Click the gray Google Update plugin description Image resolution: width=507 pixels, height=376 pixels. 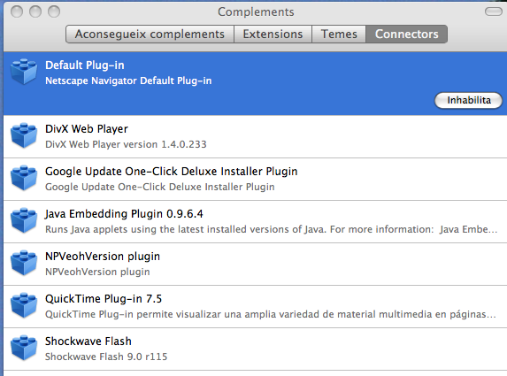tap(160, 187)
